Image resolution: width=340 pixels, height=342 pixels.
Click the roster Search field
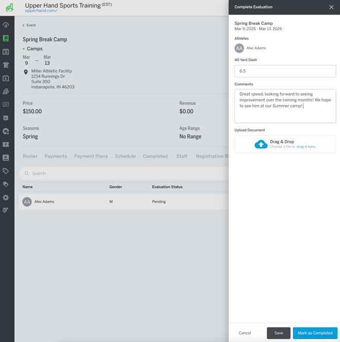click(x=122, y=174)
